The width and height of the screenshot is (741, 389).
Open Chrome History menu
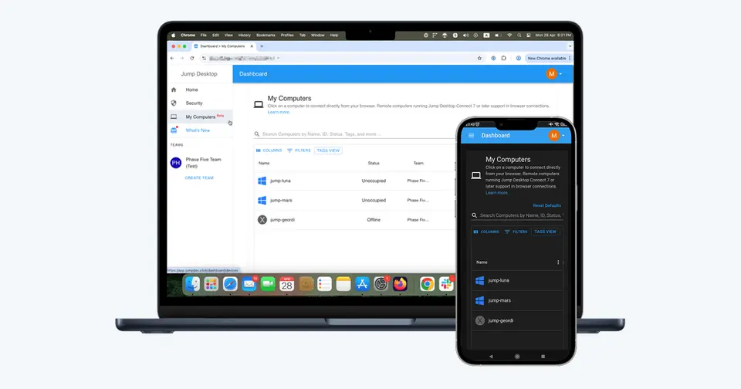tap(245, 35)
